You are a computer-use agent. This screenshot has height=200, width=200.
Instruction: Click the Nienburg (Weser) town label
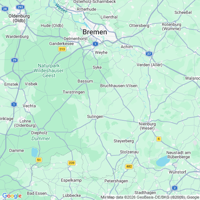pos(147,126)
